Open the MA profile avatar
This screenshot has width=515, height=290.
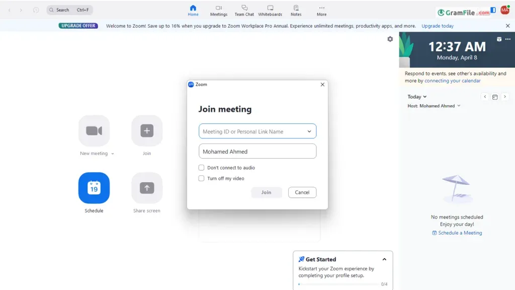[505, 10]
